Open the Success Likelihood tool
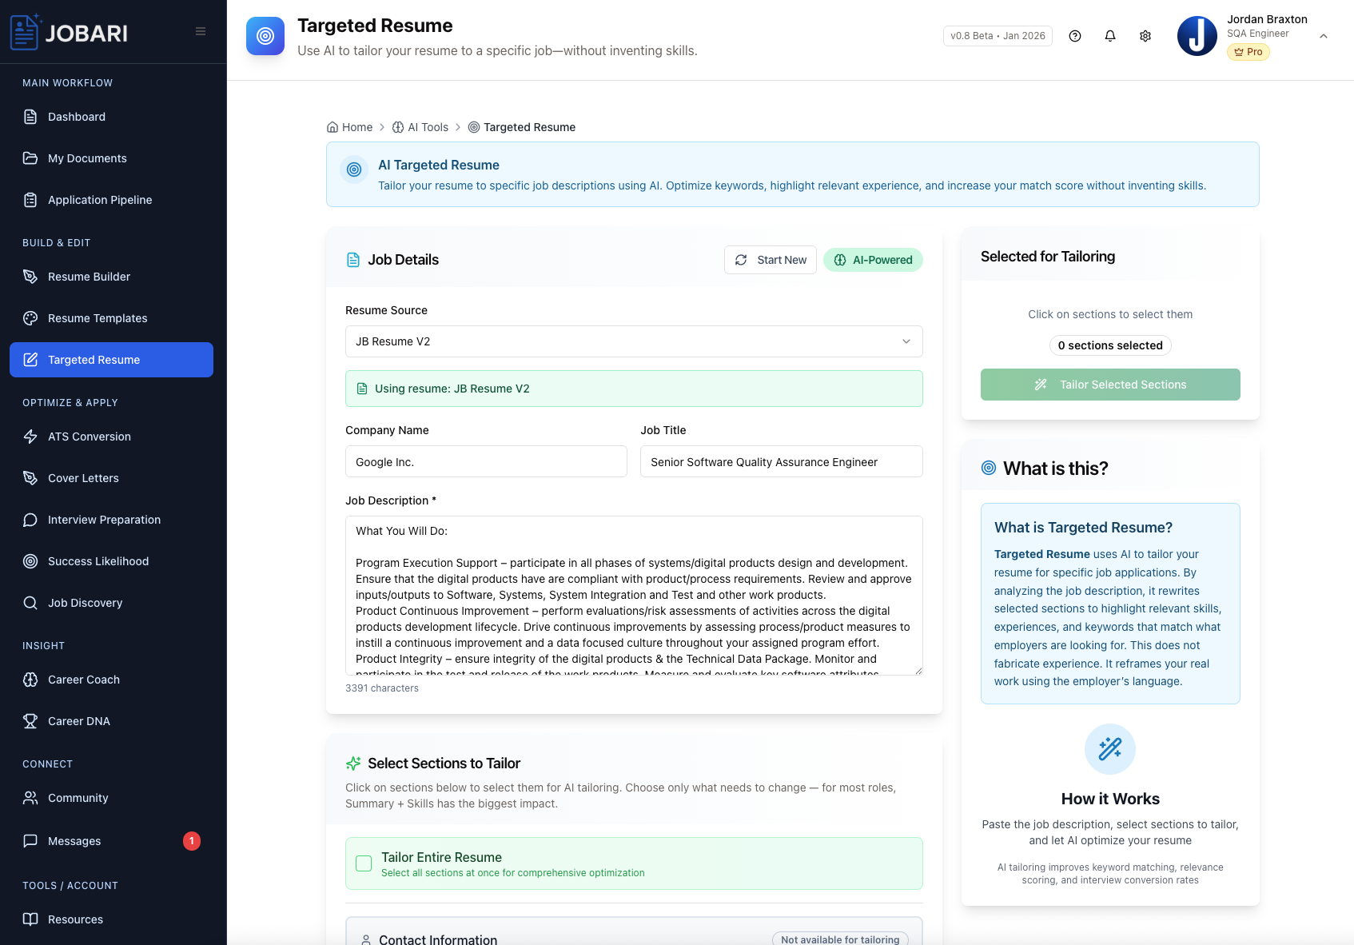This screenshot has height=945, width=1354. (x=97, y=560)
